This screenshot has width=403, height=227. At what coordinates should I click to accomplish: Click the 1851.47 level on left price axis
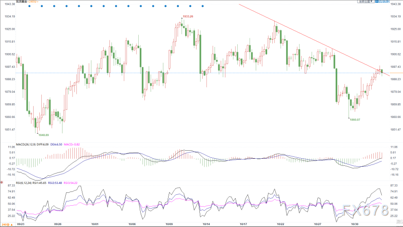pyautogui.click(x=10, y=129)
